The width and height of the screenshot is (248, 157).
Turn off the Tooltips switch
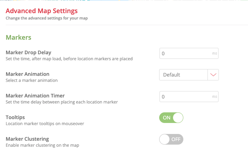[x=171, y=118]
